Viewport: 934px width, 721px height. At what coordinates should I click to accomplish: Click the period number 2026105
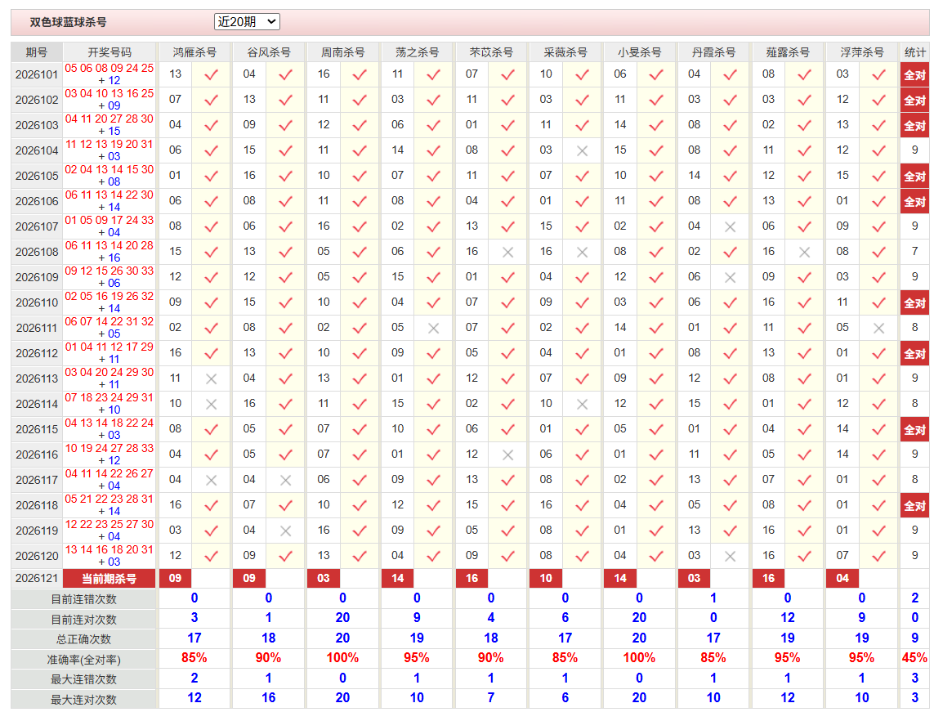pyautogui.click(x=37, y=177)
